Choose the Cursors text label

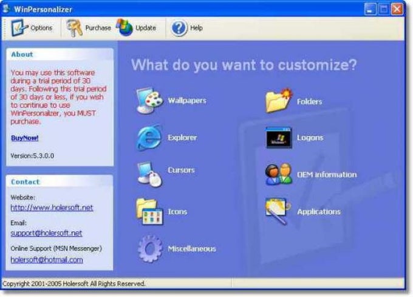click(x=181, y=170)
